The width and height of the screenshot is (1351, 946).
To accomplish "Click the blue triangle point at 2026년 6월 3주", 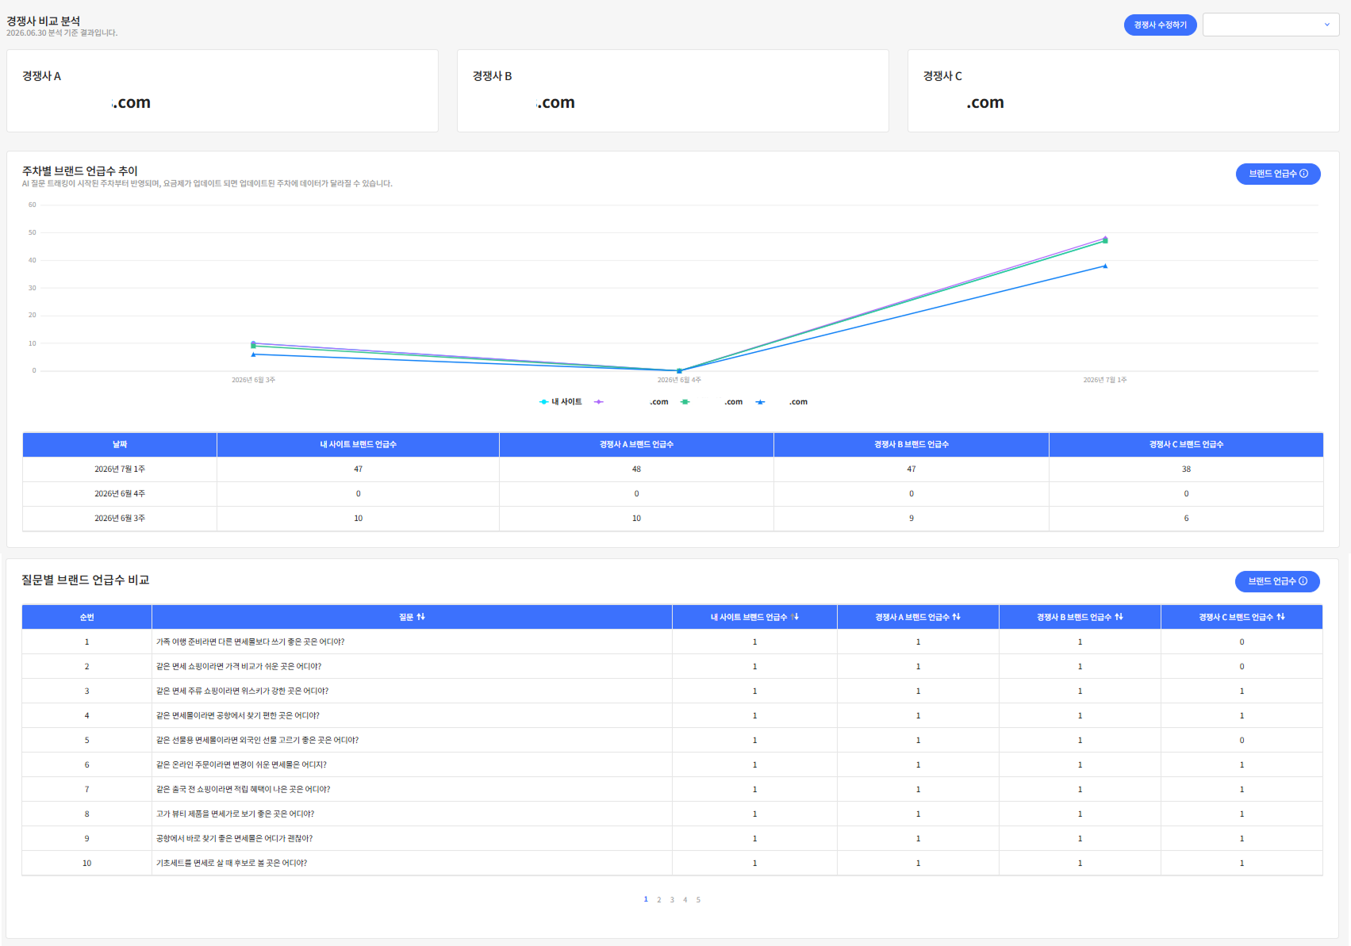I will (x=253, y=354).
